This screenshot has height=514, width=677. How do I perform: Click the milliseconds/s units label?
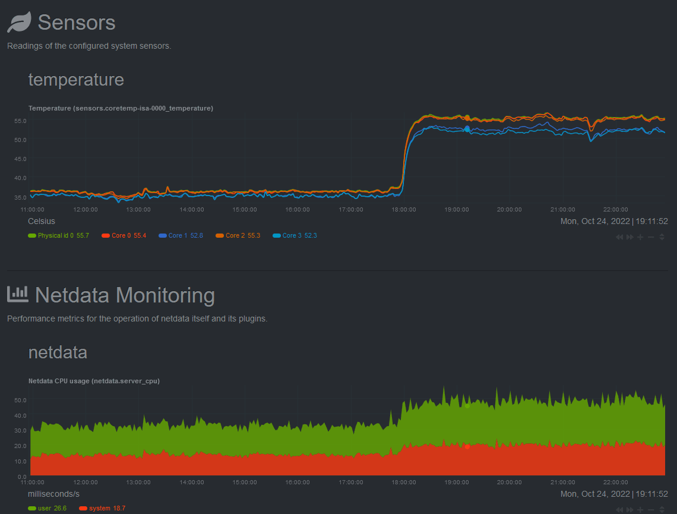click(53, 494)
